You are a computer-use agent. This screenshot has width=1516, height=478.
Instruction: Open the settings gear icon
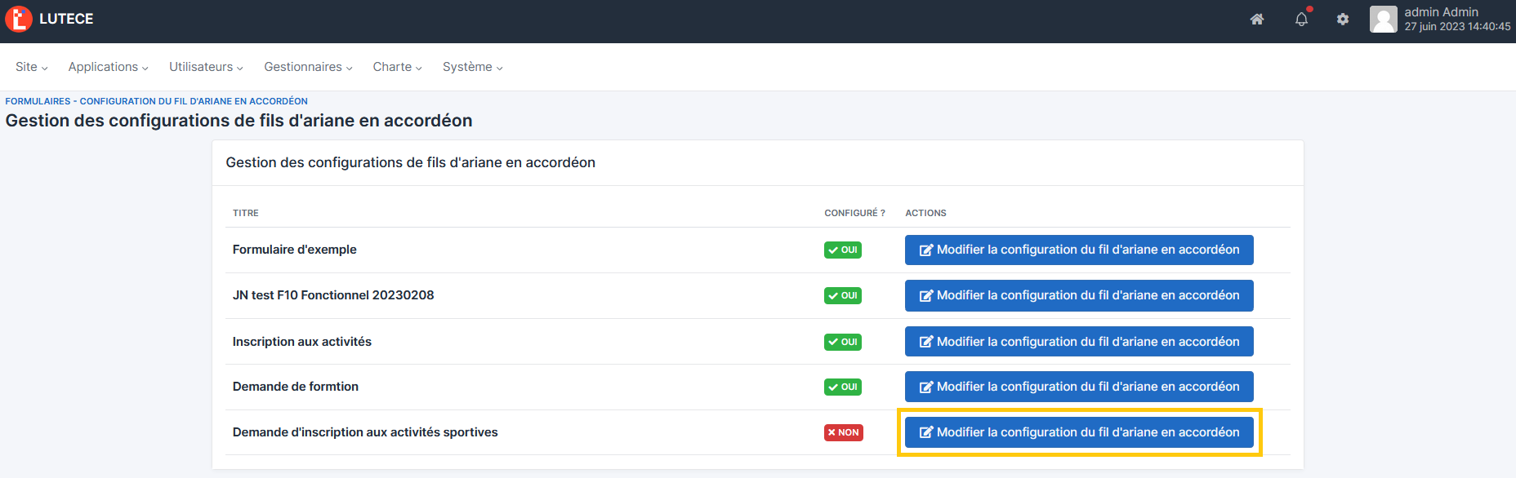click(1343, 20)
